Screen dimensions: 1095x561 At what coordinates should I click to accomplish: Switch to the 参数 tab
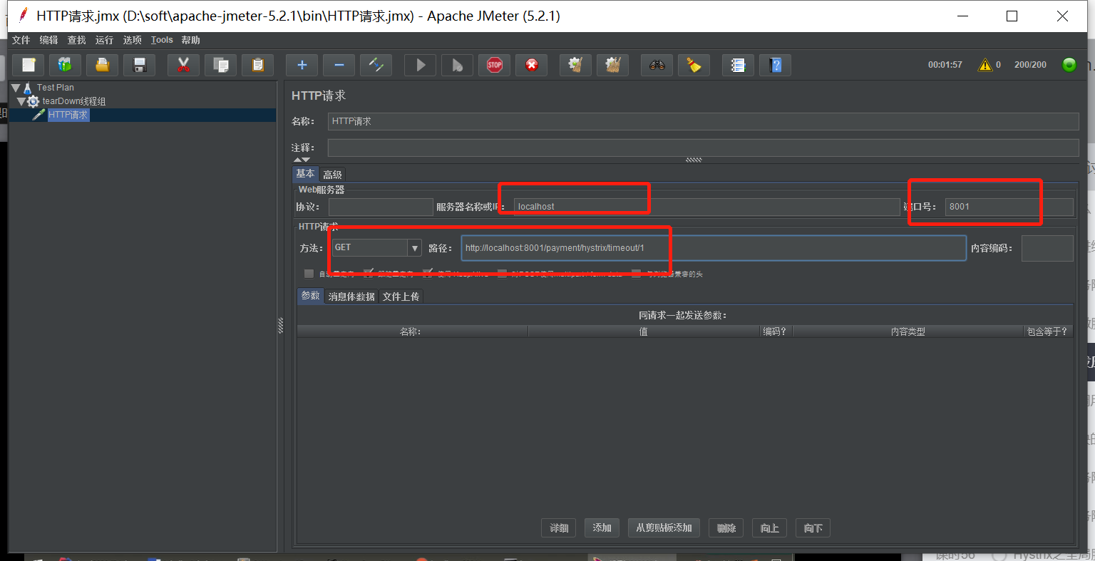[x=311, y=296]
